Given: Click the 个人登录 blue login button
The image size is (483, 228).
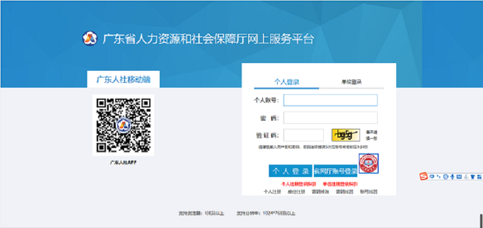Looking at the screenshot, I should [290, 171].
